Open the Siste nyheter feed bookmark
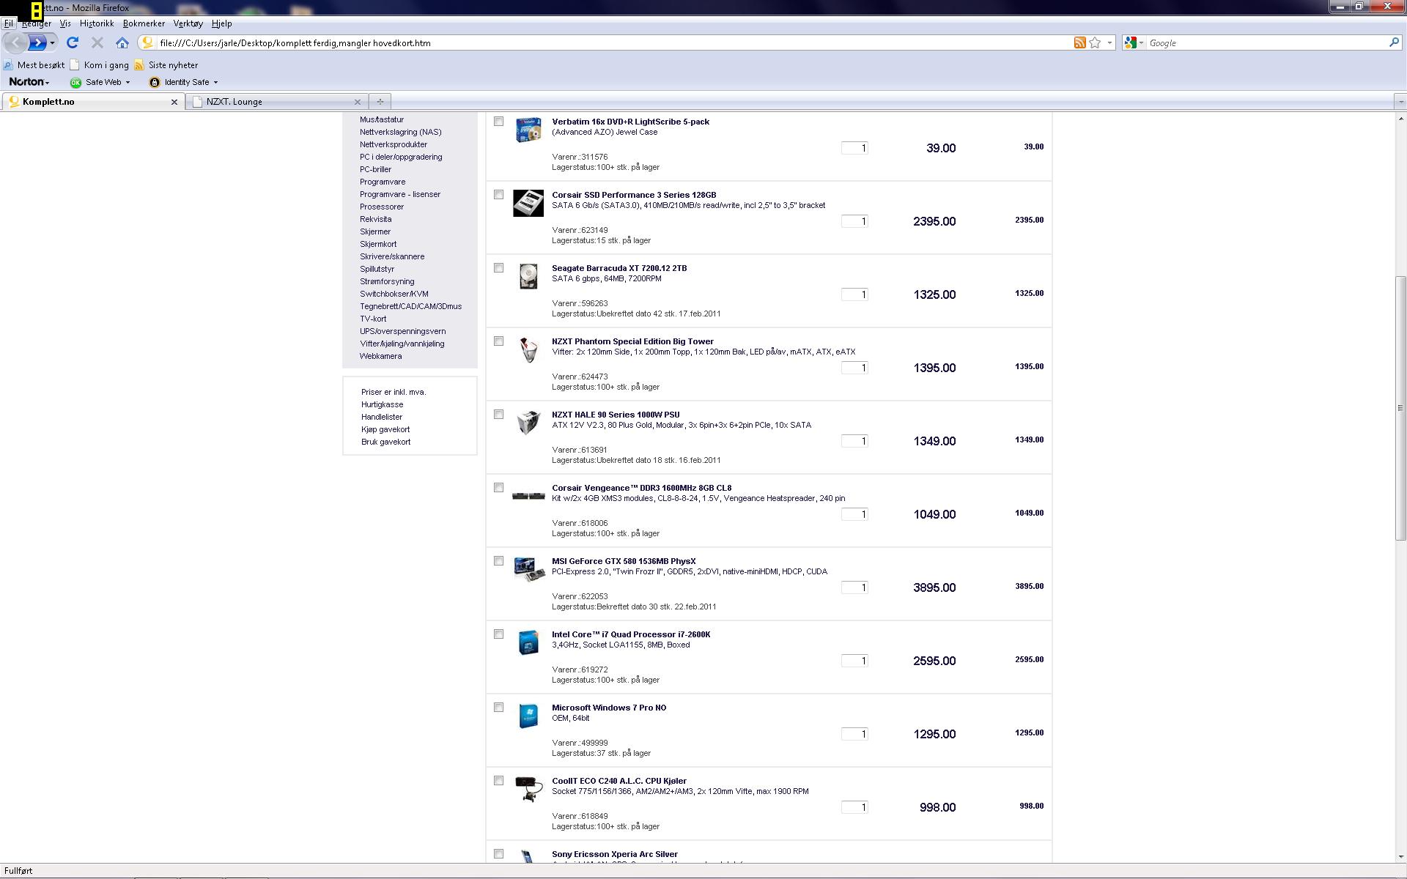This screenshot has height=879, width=1407. coord(166,65)
